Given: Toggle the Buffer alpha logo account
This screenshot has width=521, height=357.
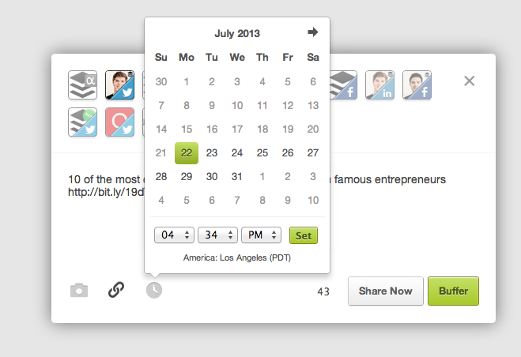Looking at the screenshot, I should pos(83,85).
